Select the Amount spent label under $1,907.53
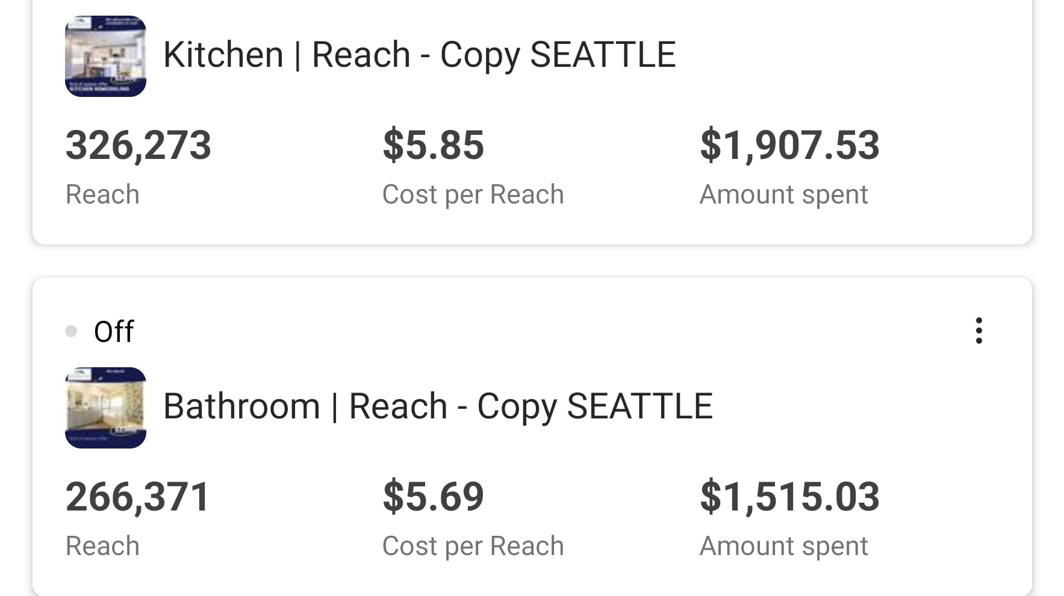 (x=783, y=194)
